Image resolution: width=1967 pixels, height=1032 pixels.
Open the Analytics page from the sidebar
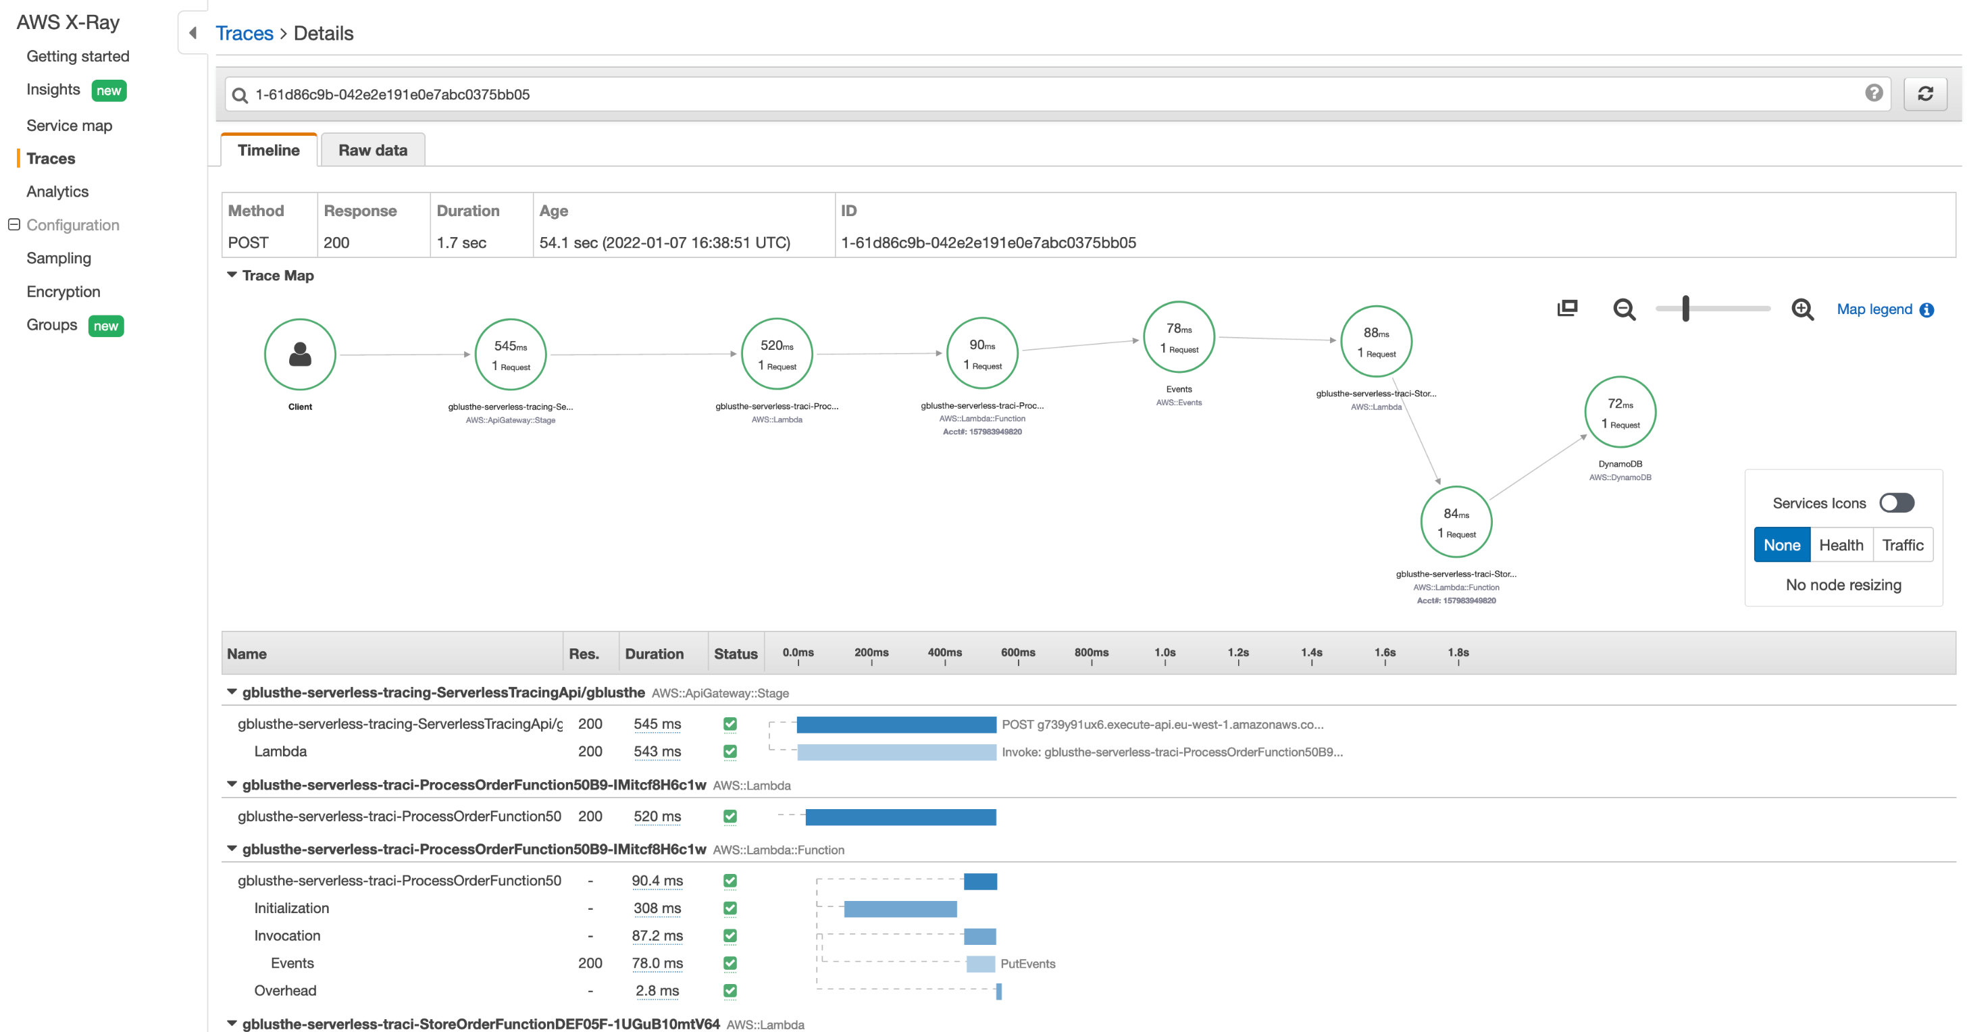[57, 191]
